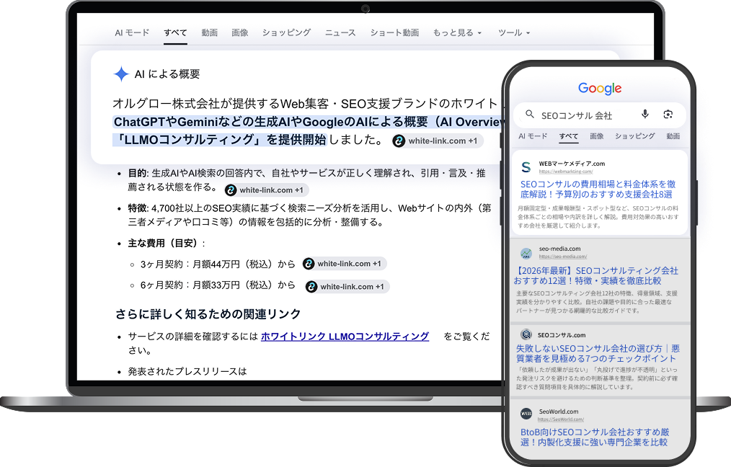Click the WEBマーケメディア.com site favicon
Image resolution: width=731 pixels, height=467 pixels.
526,167
